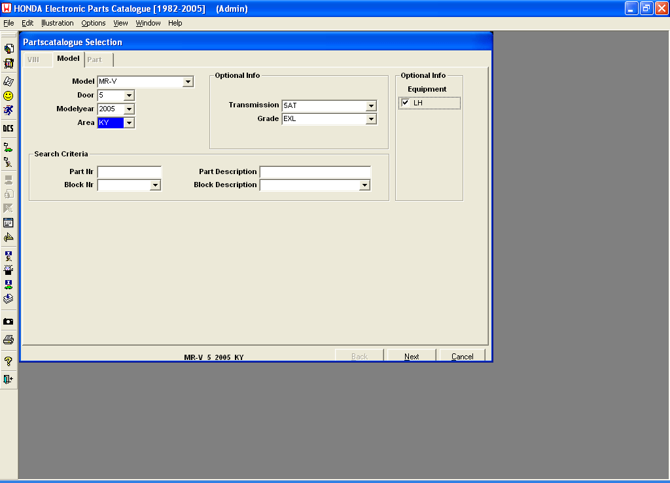Click the blue running man icon
Viewport: 670px width, 483px height.
(x=9, y=110)
